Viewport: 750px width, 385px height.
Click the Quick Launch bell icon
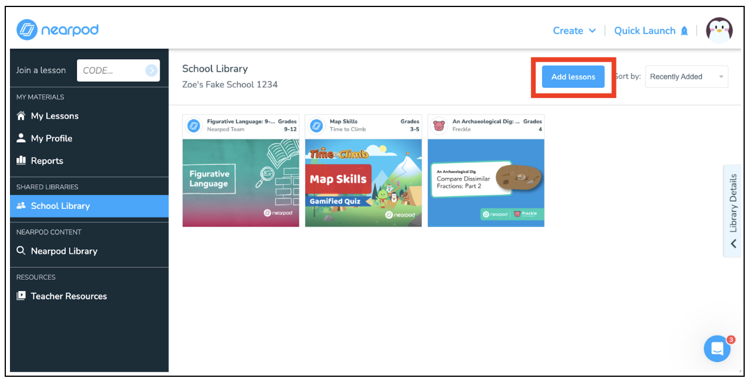(684, 30)
